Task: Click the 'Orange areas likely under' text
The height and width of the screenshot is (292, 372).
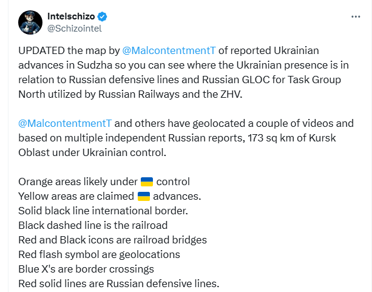Action: [78, 182]
